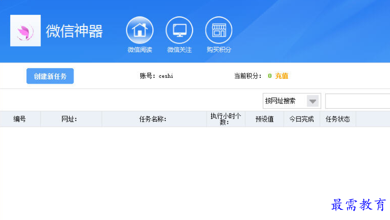The width and height of the screenshot is (390, 220).
Task: Select the 今日完成 column header
Action: 302,119
